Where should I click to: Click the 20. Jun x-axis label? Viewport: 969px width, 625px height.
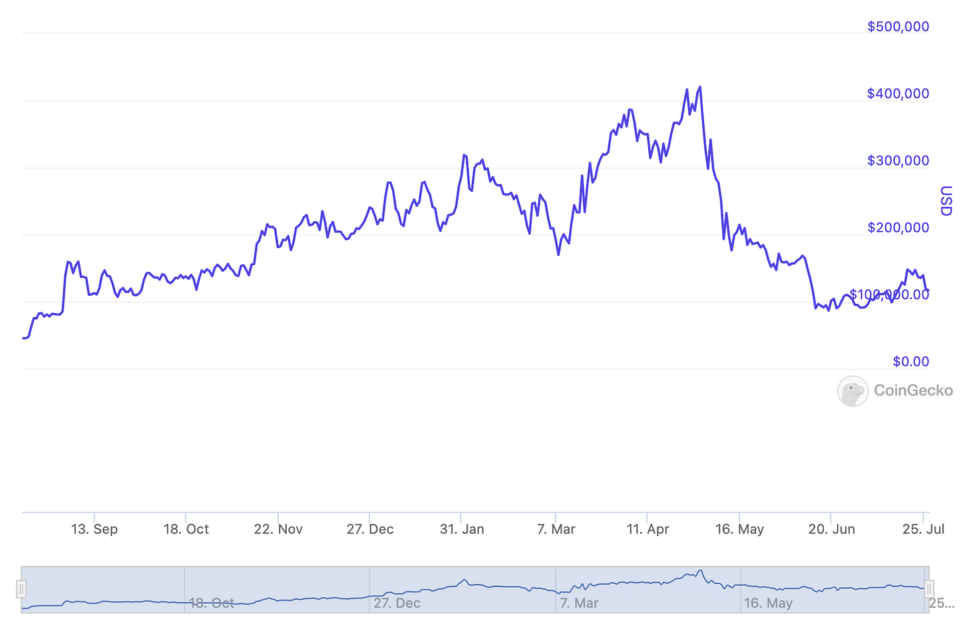point(831,529)
